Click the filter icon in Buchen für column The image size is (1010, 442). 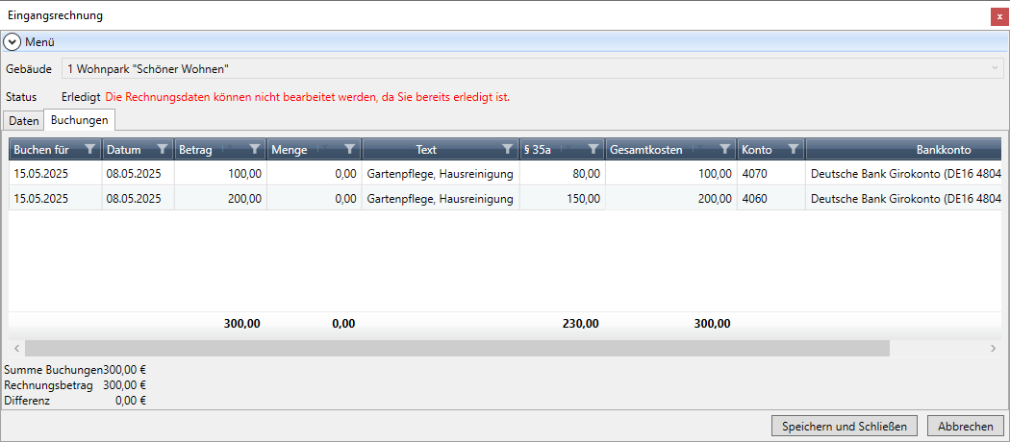(90, 149)
